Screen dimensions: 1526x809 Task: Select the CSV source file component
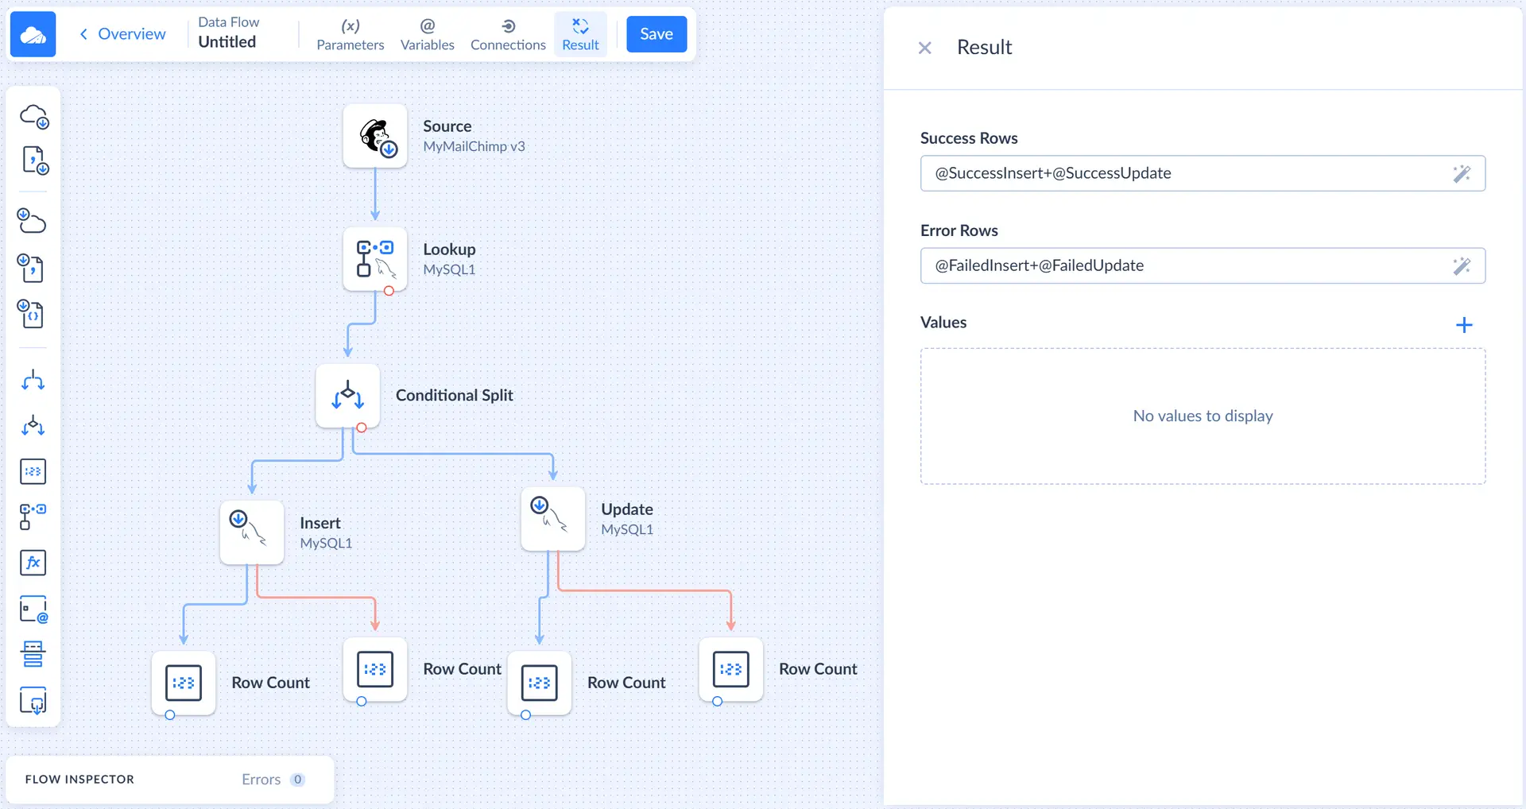pos(33,161)
